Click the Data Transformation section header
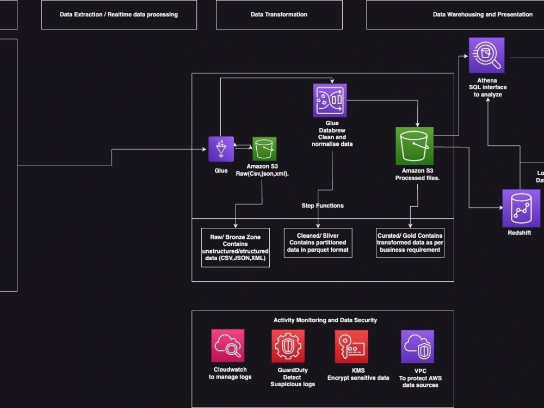Viewport: 544px width, 408px height. pos(279,15)
